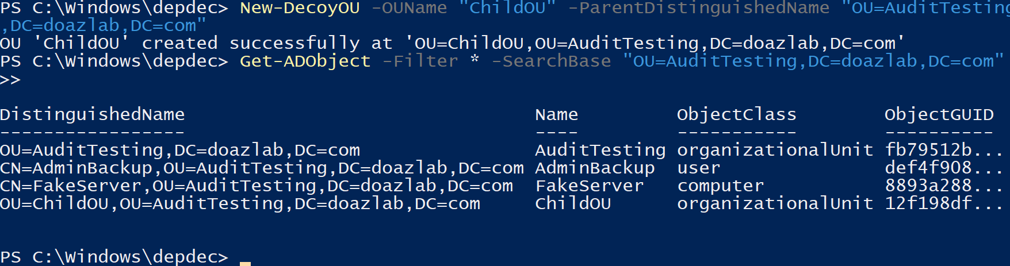The width and height of the screenshot is (1010, 266).
Task: Click the ObjectClass column header
Action: point(736,114)
